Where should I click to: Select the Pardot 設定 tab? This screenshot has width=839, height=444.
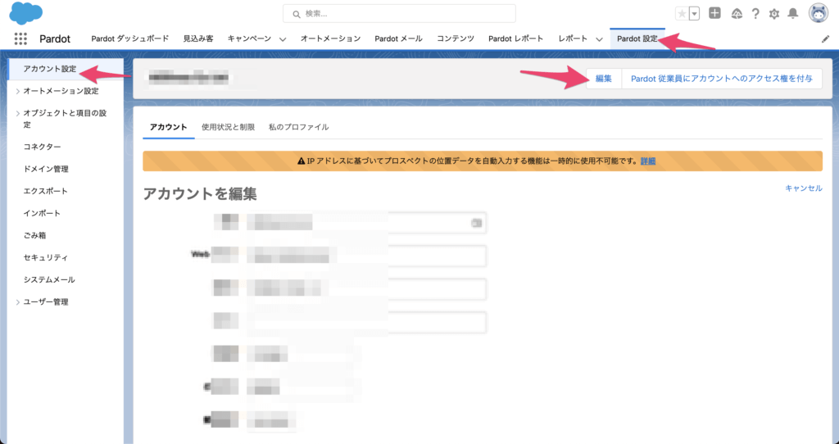pos(637,39)
